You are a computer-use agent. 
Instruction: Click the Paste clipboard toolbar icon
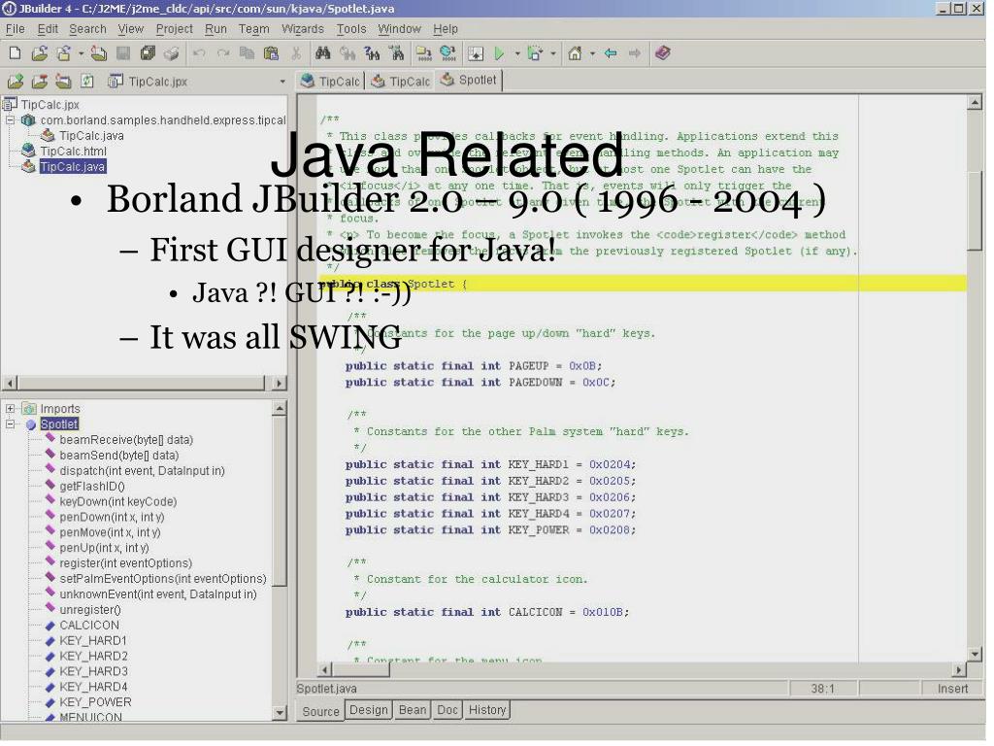point(272,54)
